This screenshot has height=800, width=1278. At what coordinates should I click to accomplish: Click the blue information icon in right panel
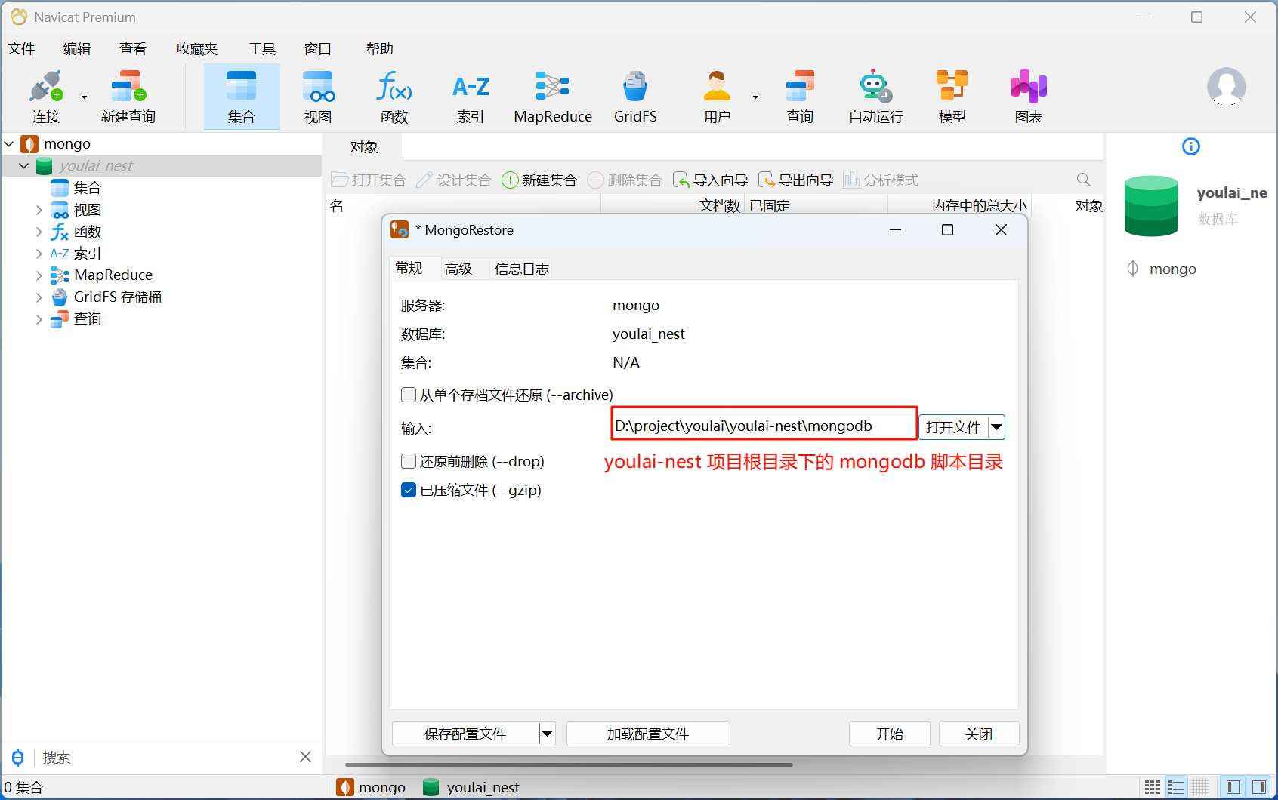pos(1191,146)
